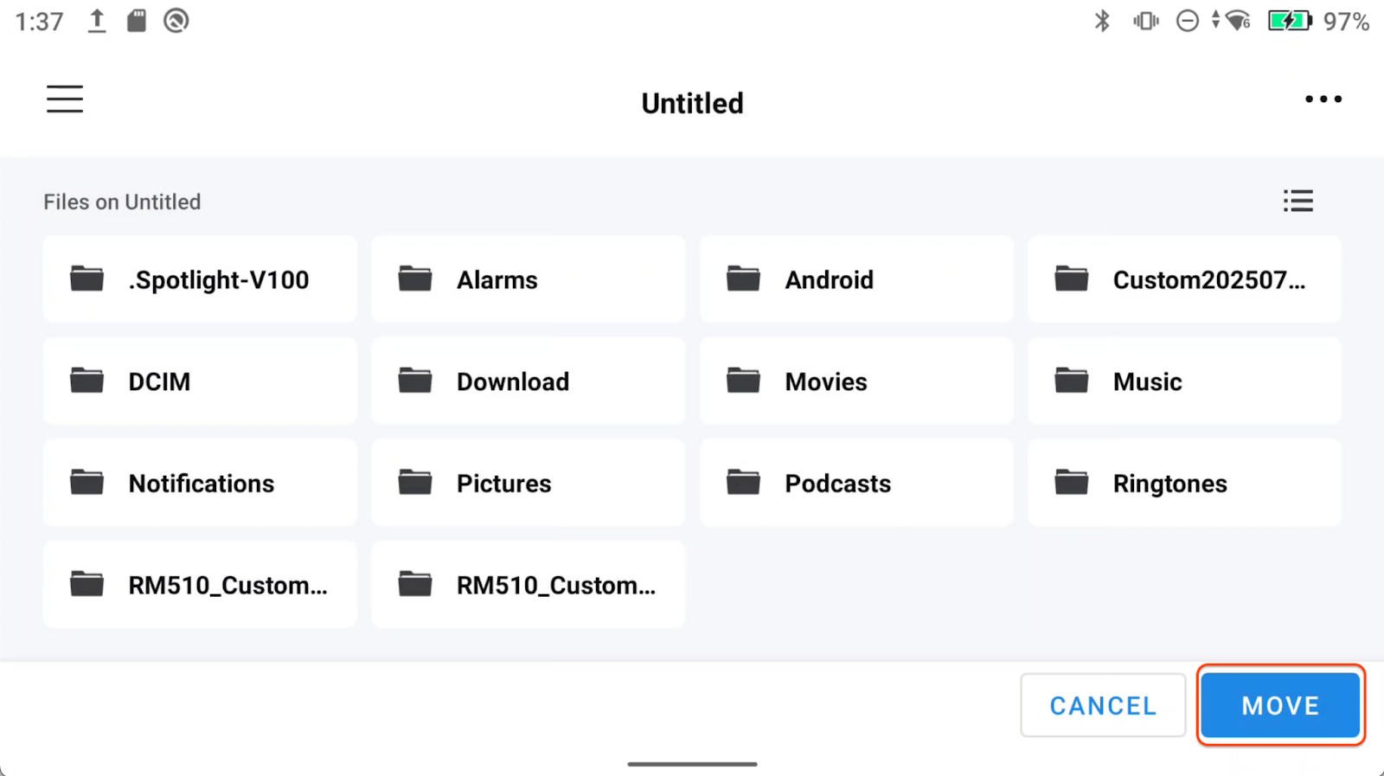This screenshot has width=1384, height=776.
Task: Open the Download folder
Action: (528, 382)
